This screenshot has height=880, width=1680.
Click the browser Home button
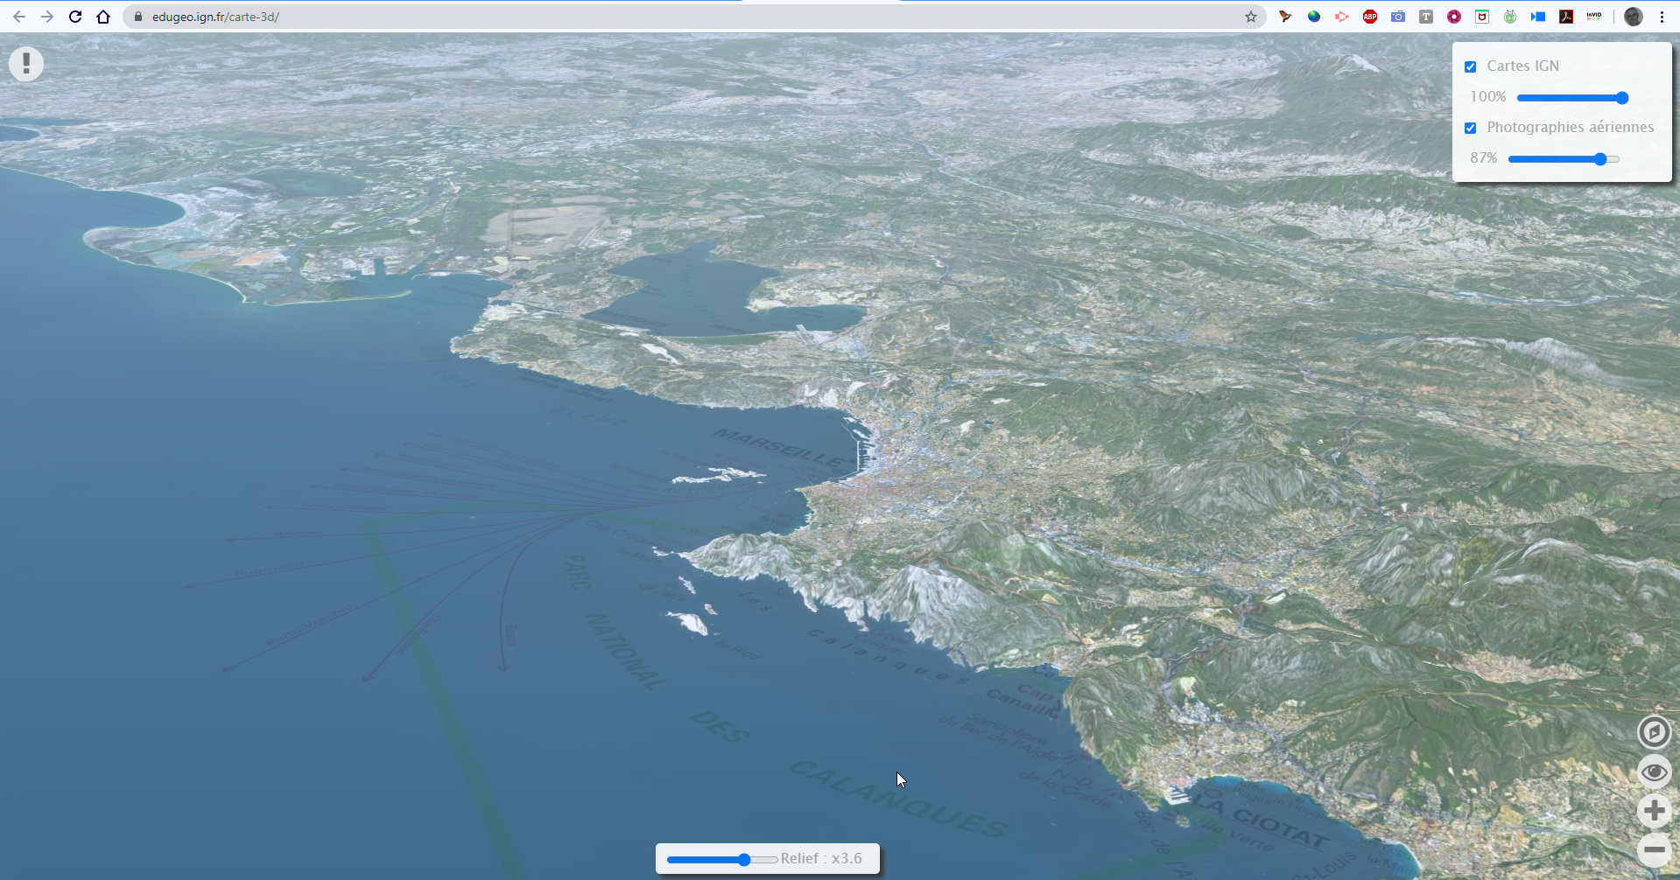103,16
